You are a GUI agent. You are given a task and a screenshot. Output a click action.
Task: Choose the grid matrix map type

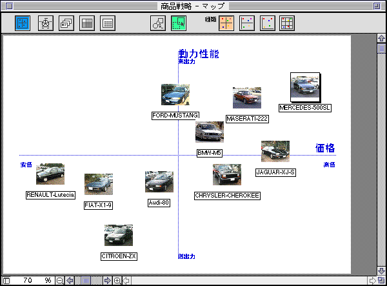pyautogui.click(x=287, y=23)
